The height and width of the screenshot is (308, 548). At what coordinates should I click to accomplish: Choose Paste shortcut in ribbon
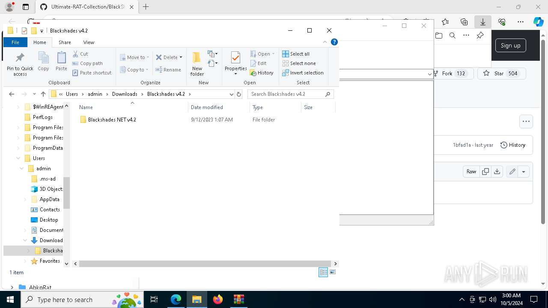click(92, 73)
